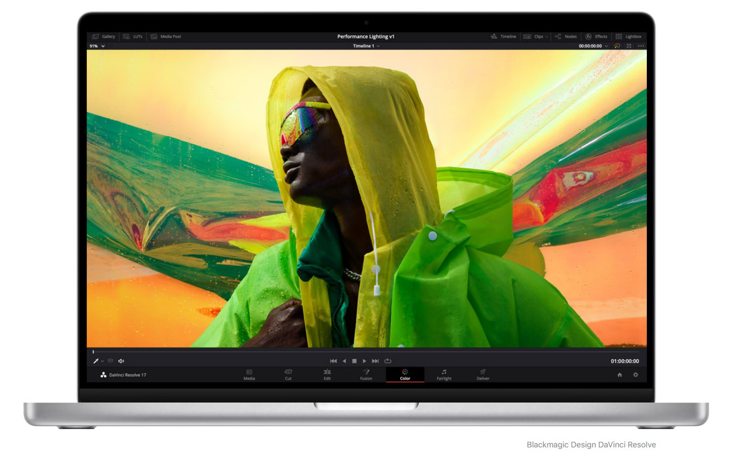Show the Nodes panel
Screen dimensions: 730x456
point(566,36)
